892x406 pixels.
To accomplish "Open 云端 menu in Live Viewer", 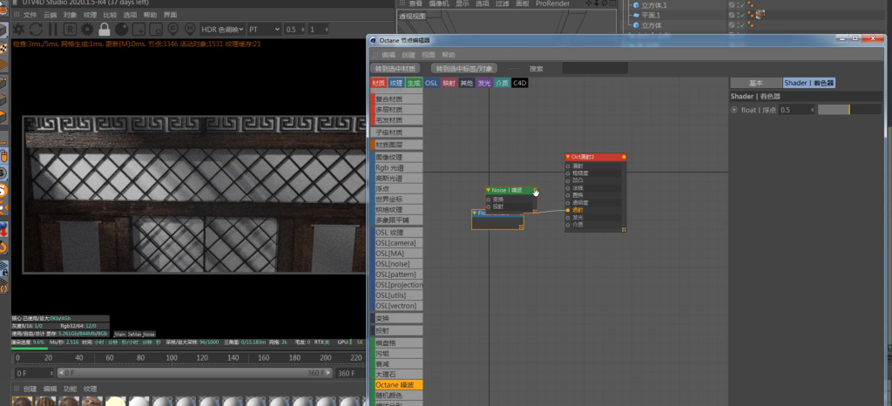I will 50,15.
